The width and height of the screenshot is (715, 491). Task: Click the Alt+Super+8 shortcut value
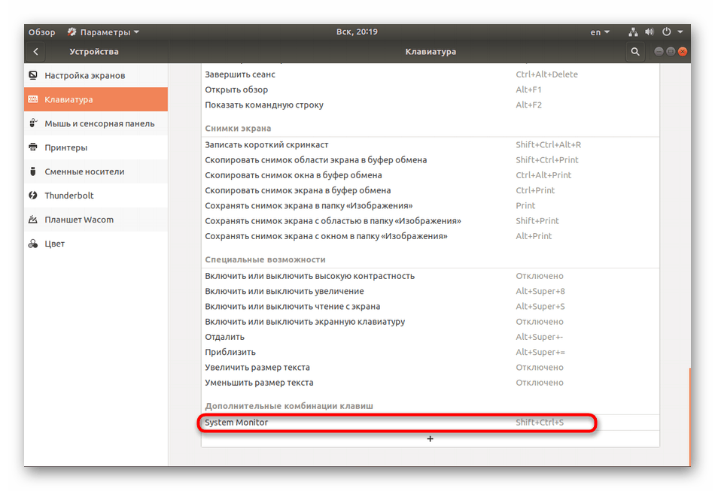coord(540,292)
